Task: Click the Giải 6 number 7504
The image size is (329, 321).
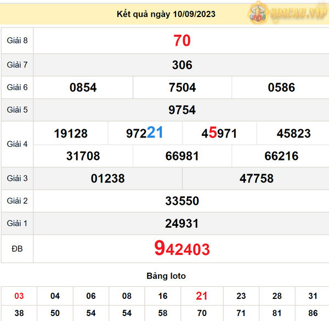Action: pos(182,87)
